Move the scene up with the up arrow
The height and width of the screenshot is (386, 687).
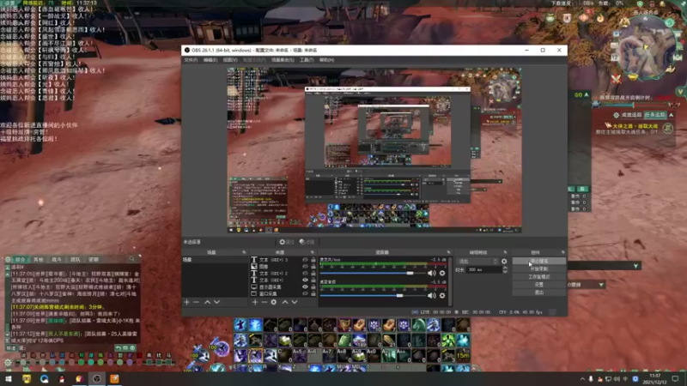207,302
